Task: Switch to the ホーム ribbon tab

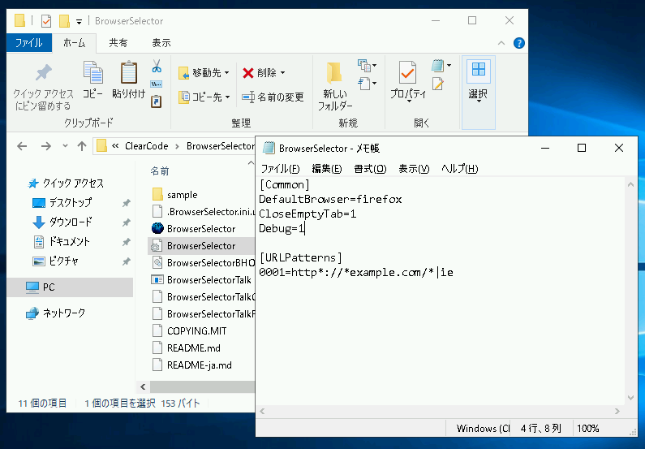Action: tap(74, 43)
